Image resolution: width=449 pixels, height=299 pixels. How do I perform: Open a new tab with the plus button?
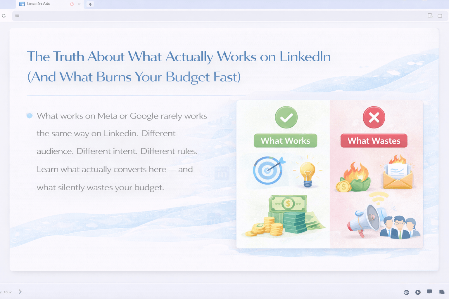pos(90,4)
